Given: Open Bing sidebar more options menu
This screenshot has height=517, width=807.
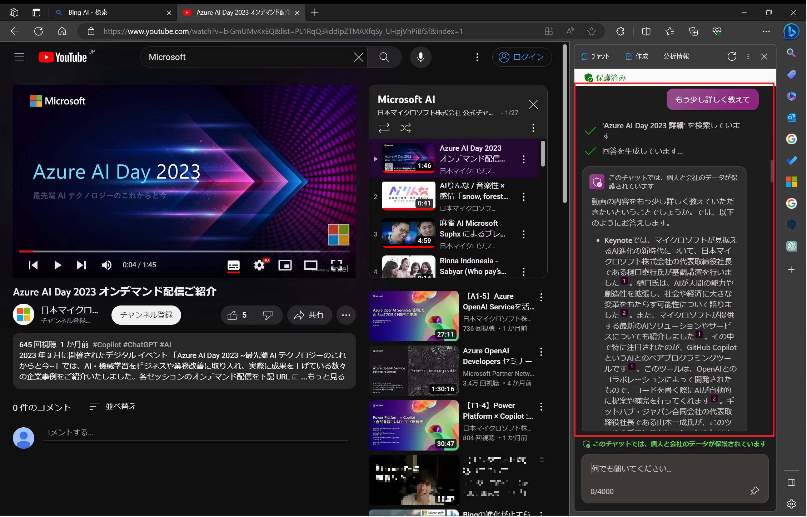Looking at the screenshot, I should click(x=748, y=56).
